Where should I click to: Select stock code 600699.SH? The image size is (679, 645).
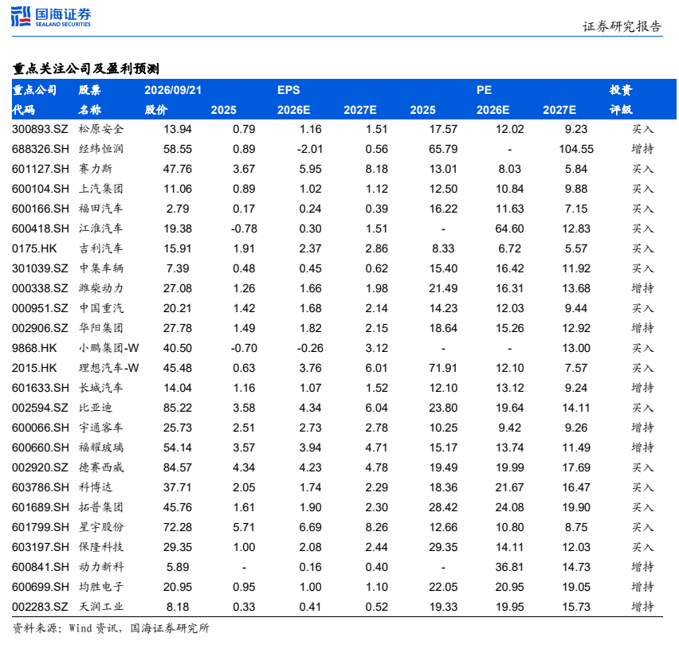click(x=41, y=587)
